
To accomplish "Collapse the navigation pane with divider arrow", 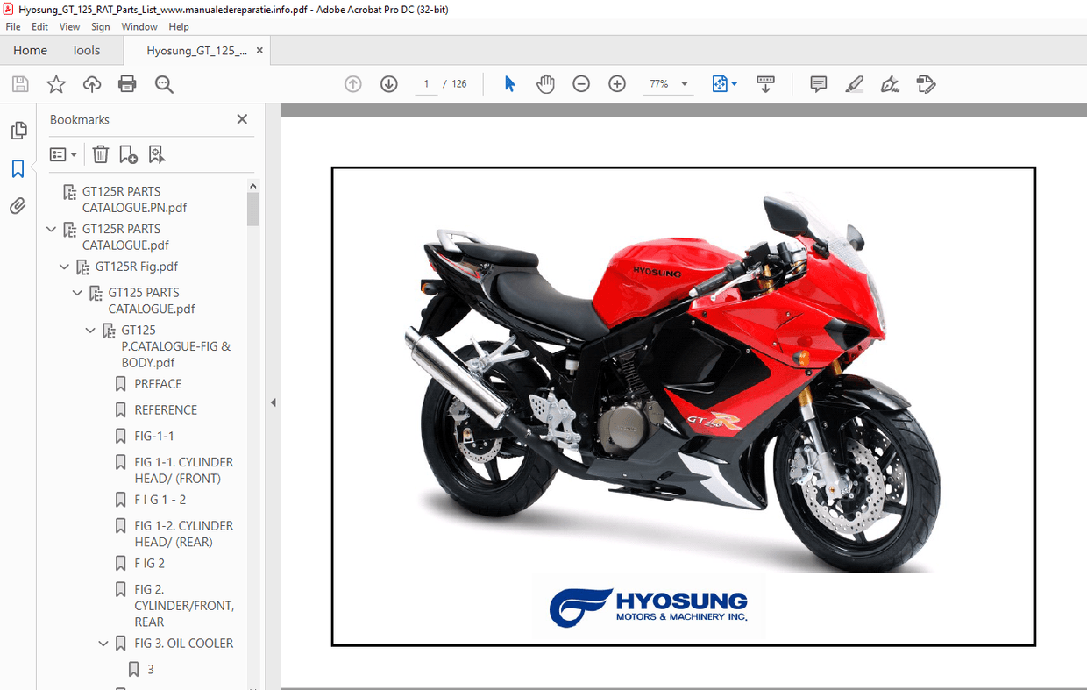I will pos(273,402).
